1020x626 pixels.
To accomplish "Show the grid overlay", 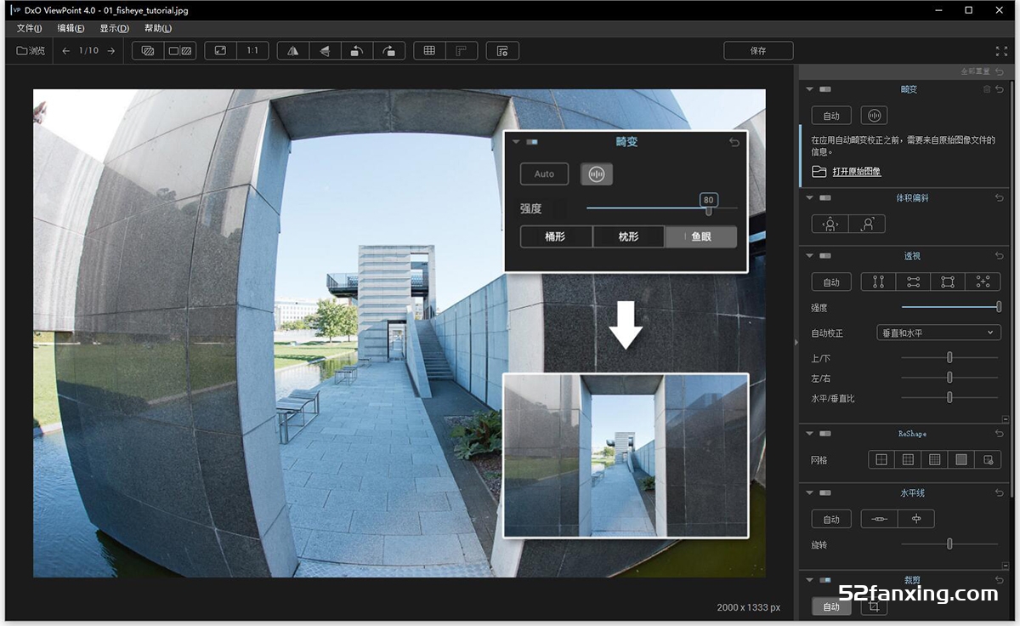I will [429, 51].
